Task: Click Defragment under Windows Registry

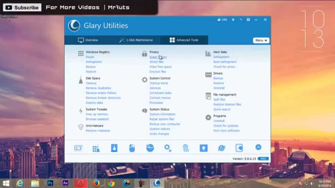Action: point(94,62)
